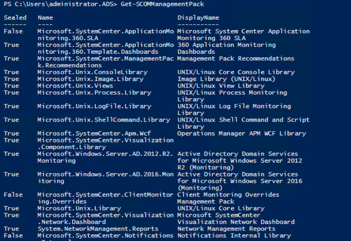The height and width of the screenshot is (241, 351).
Task: Select Microsoft.Unix.ConsoleLibrary entry
Action: click(92, 72)
